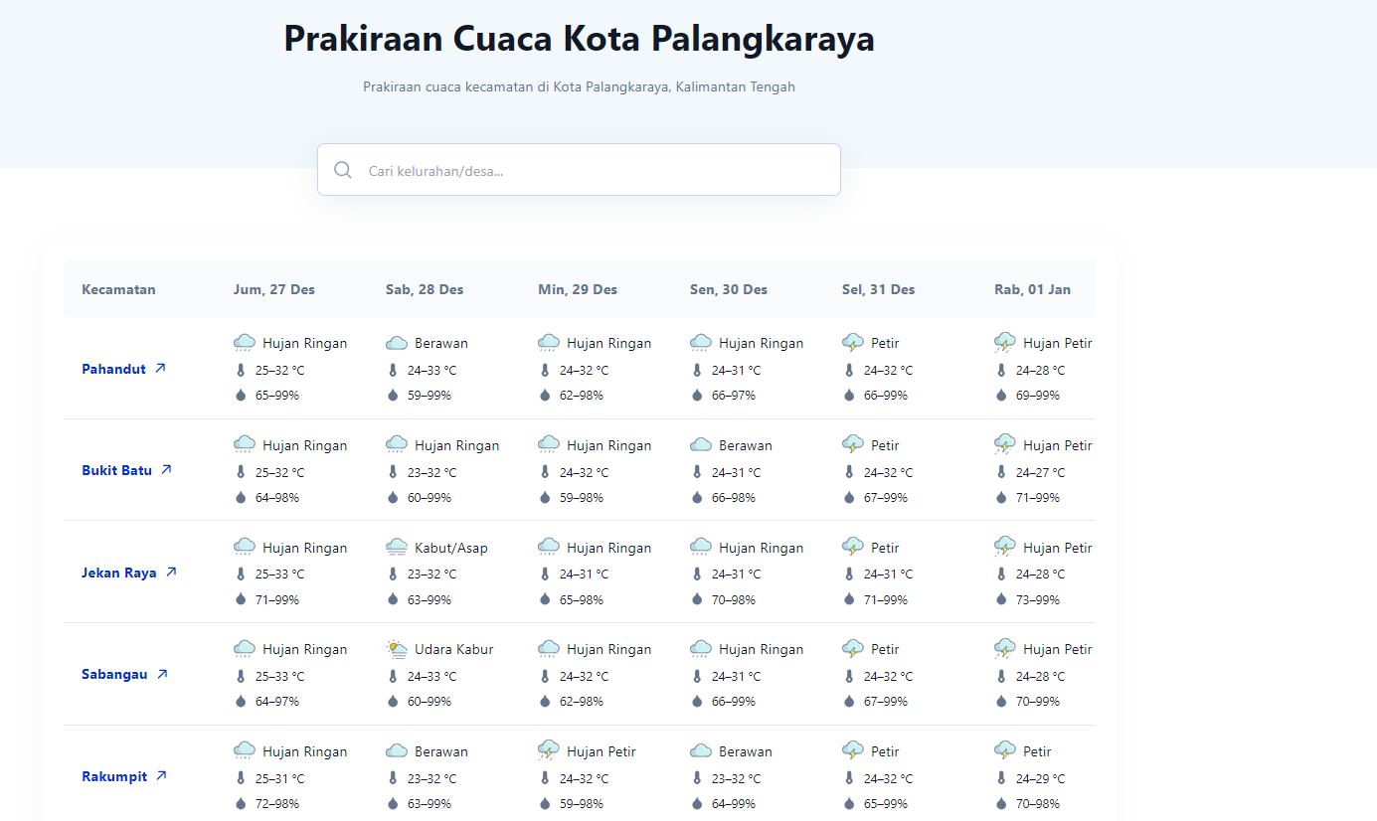Image resolution: width=1377 pixels, height=821 pixels.
Task: Click Bukit Batu's Sen 30 Des Berawan cloud icon
Action: (701, 445)
